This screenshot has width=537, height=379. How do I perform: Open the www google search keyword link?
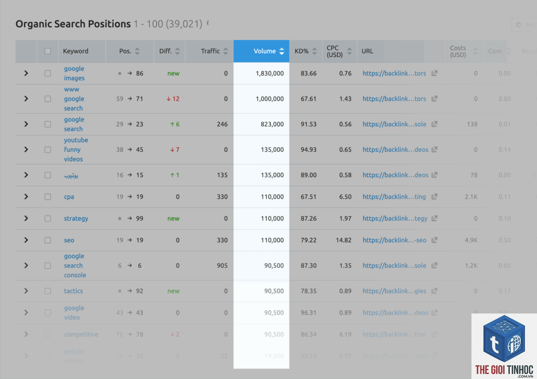(x=74, y=99)
